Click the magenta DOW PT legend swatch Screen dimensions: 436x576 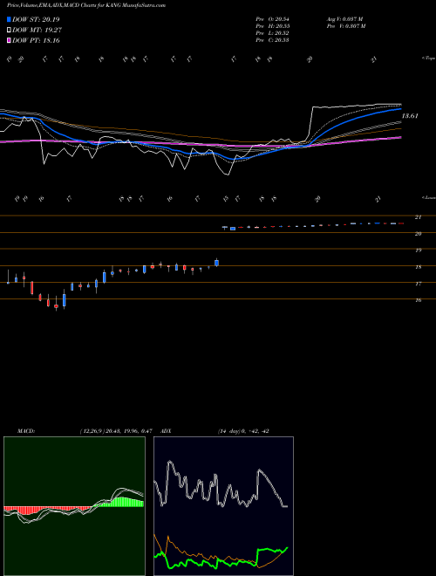(9, 40)
